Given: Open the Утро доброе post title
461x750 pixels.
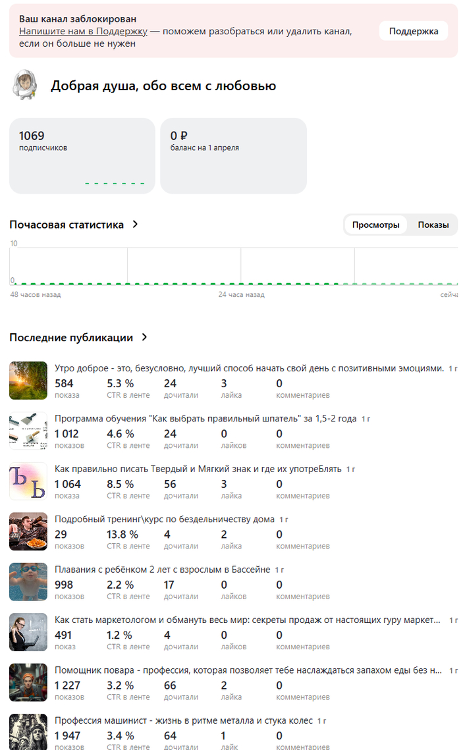Looking at the screenshot, I should (249, 369).
